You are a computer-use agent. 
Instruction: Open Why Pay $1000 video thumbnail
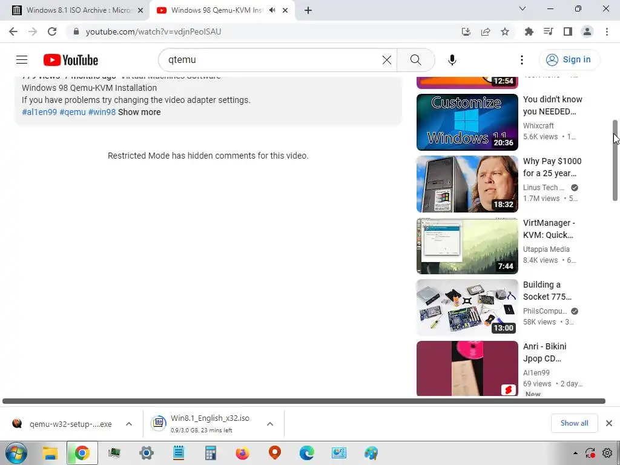[467, 184]
